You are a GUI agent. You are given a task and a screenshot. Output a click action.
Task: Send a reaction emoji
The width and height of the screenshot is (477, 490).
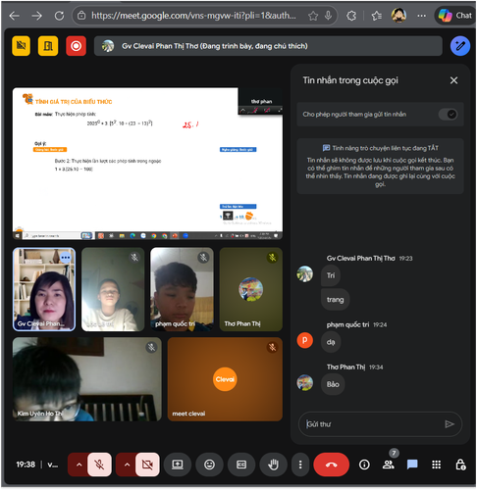209,465
